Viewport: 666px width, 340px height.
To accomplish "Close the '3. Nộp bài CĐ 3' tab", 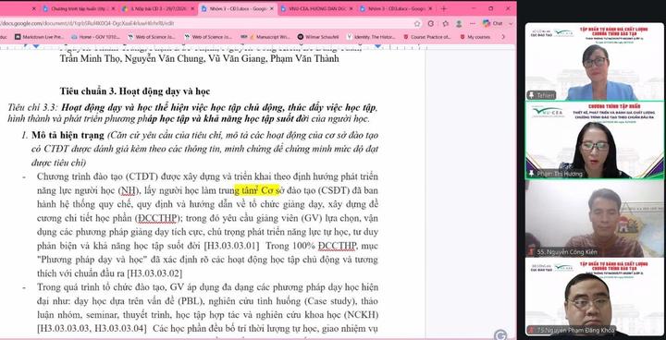I will click(192, 8).
